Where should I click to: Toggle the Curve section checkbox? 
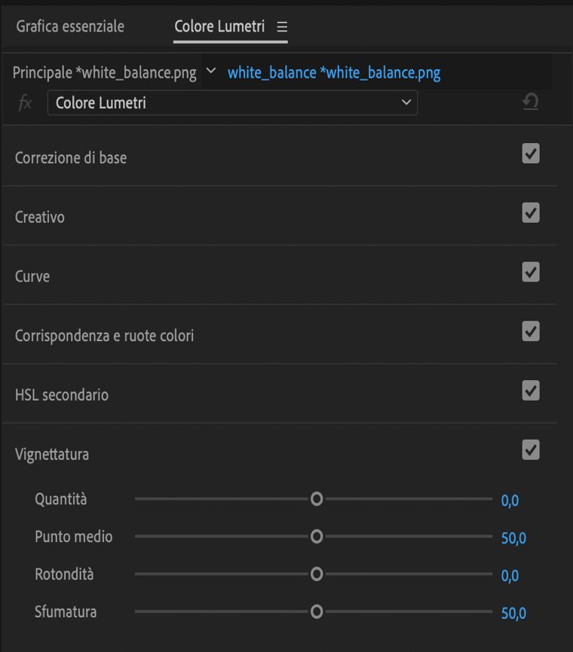click(531, 273)
